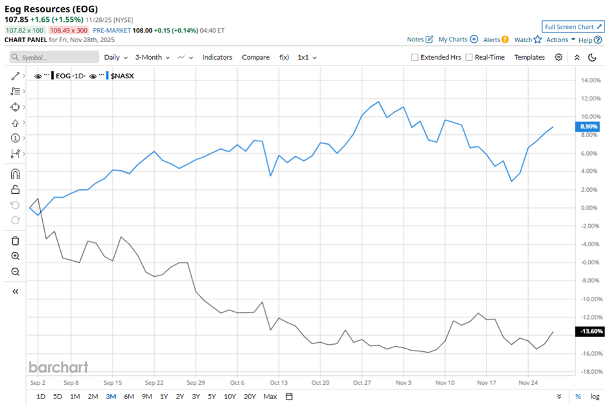Open the Full Screen Chart
This screenshot has width=609, height=407.
click(x=573, y=27)
